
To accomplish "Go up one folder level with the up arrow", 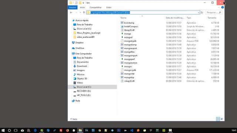I will (84, 13).
